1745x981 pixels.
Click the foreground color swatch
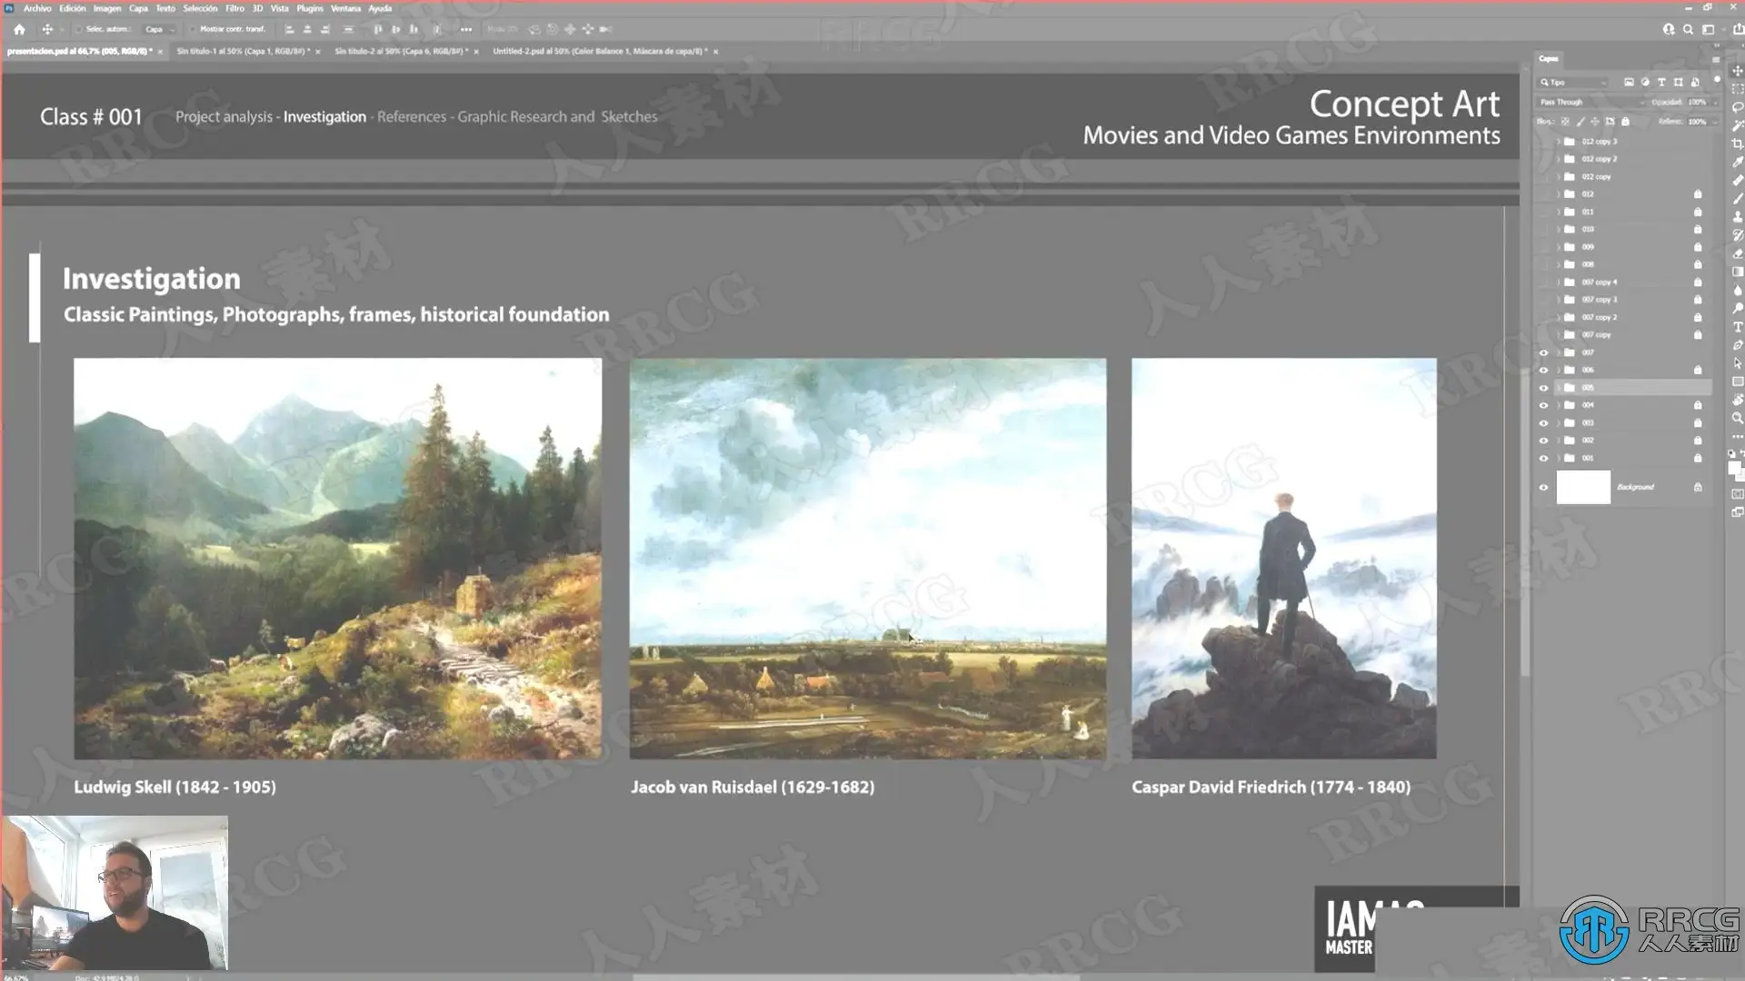[1734, 468]
